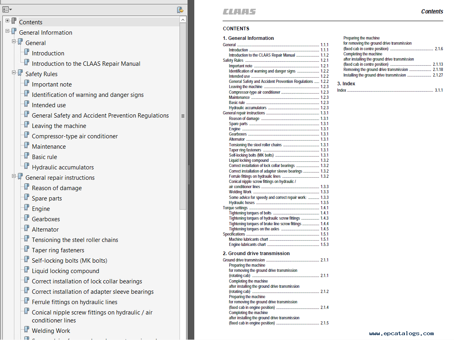
Task: Open the Identification of warning and danger signs bookmark
Action: point(88,95)
